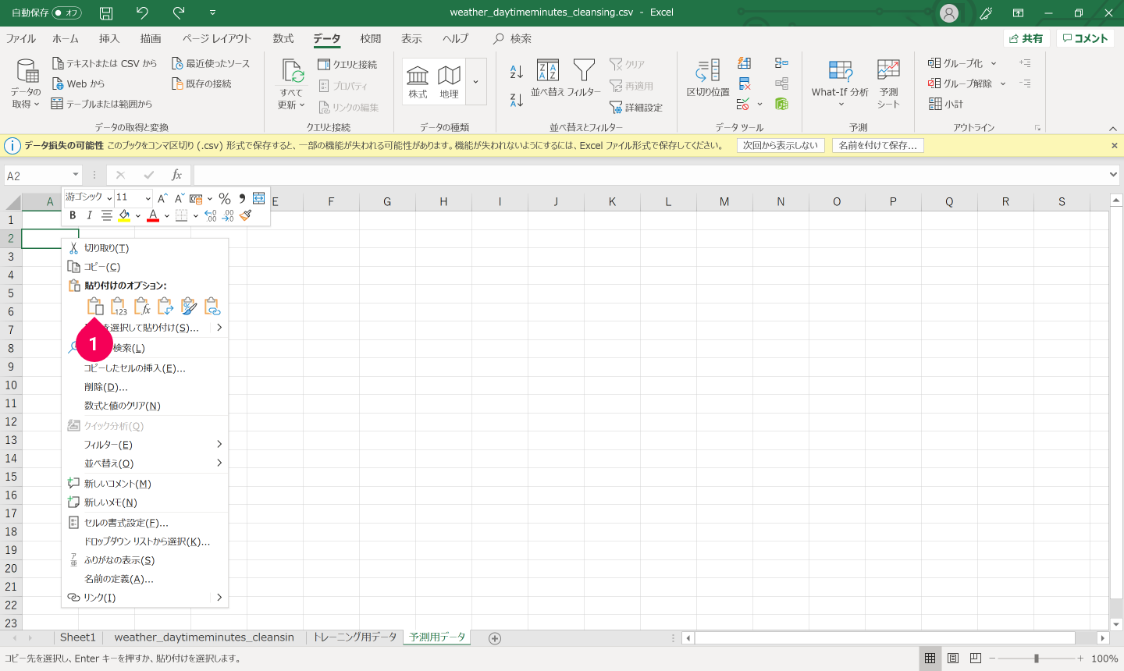Open 最近使ったソース
Image resolution: width=1124 pixels, height=671 pixels.
211,63
